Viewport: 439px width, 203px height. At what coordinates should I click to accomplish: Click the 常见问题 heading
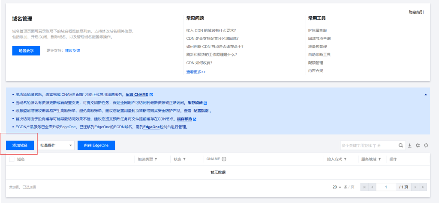tap(195, 18)
